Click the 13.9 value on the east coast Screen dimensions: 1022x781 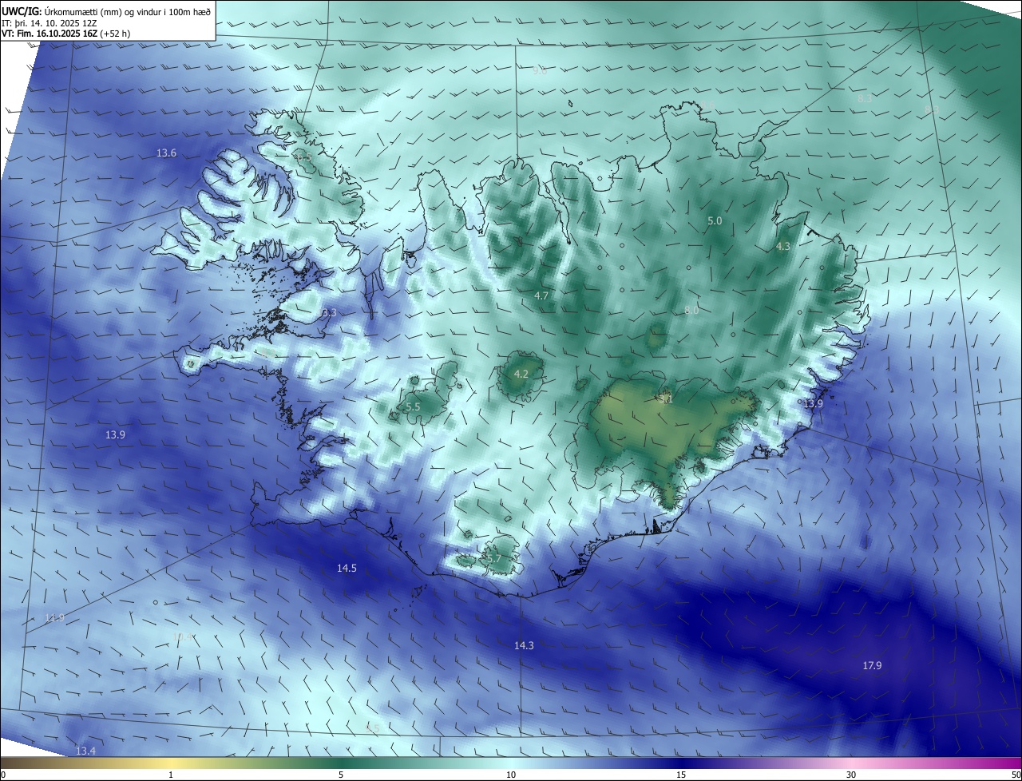coord(813,404)
